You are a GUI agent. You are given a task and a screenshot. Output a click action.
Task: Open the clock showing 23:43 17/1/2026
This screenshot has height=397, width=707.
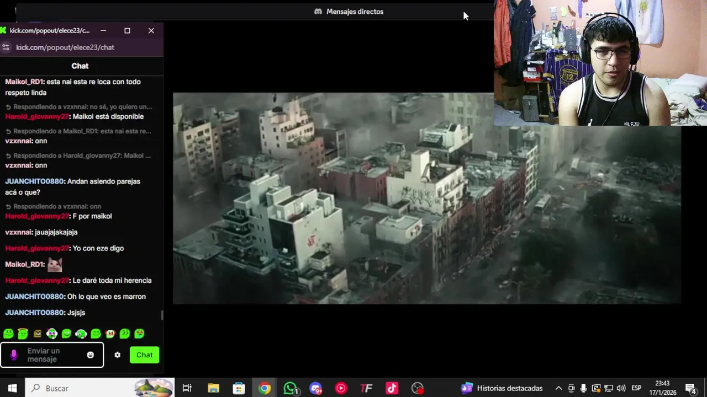coord(662,388)
